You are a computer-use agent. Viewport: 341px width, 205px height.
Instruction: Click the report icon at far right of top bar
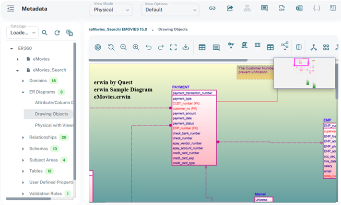click(333, 8)
